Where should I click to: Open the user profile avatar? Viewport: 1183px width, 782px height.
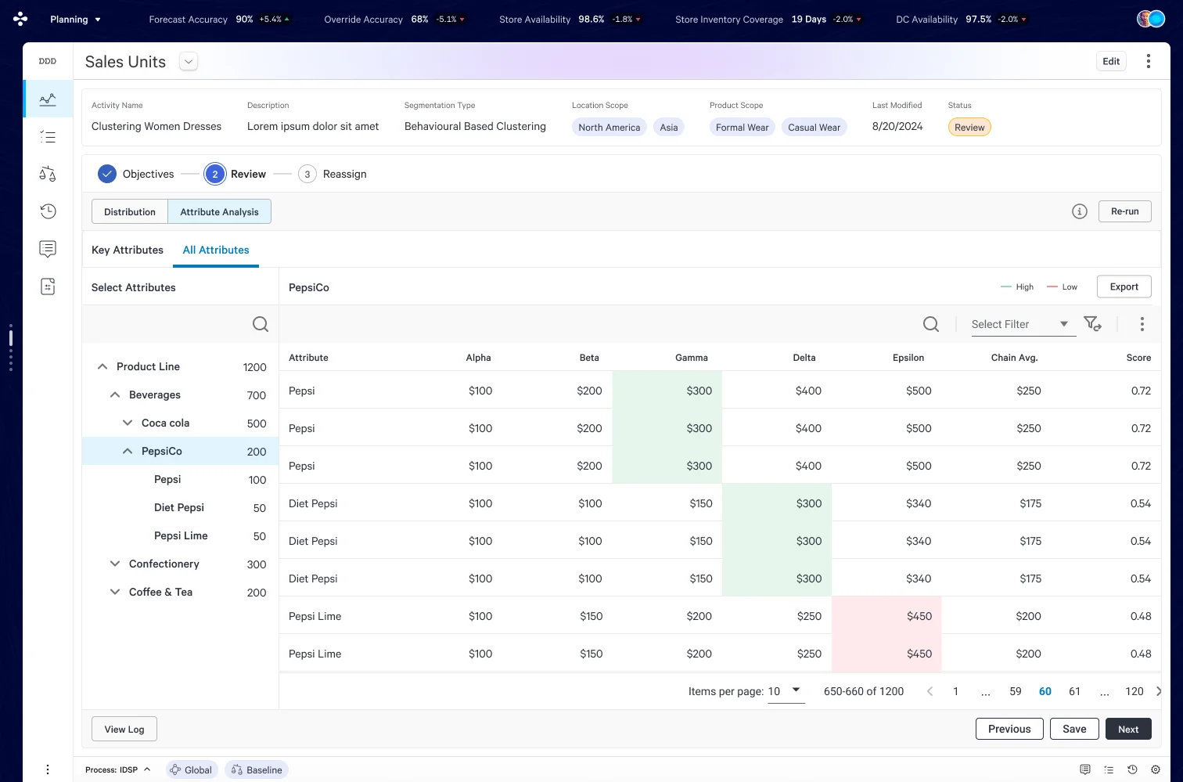coord(1151,19)
